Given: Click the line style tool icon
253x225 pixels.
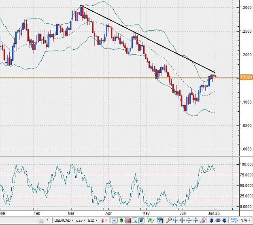Looking at the screenshot, I should tap(234, 220).
